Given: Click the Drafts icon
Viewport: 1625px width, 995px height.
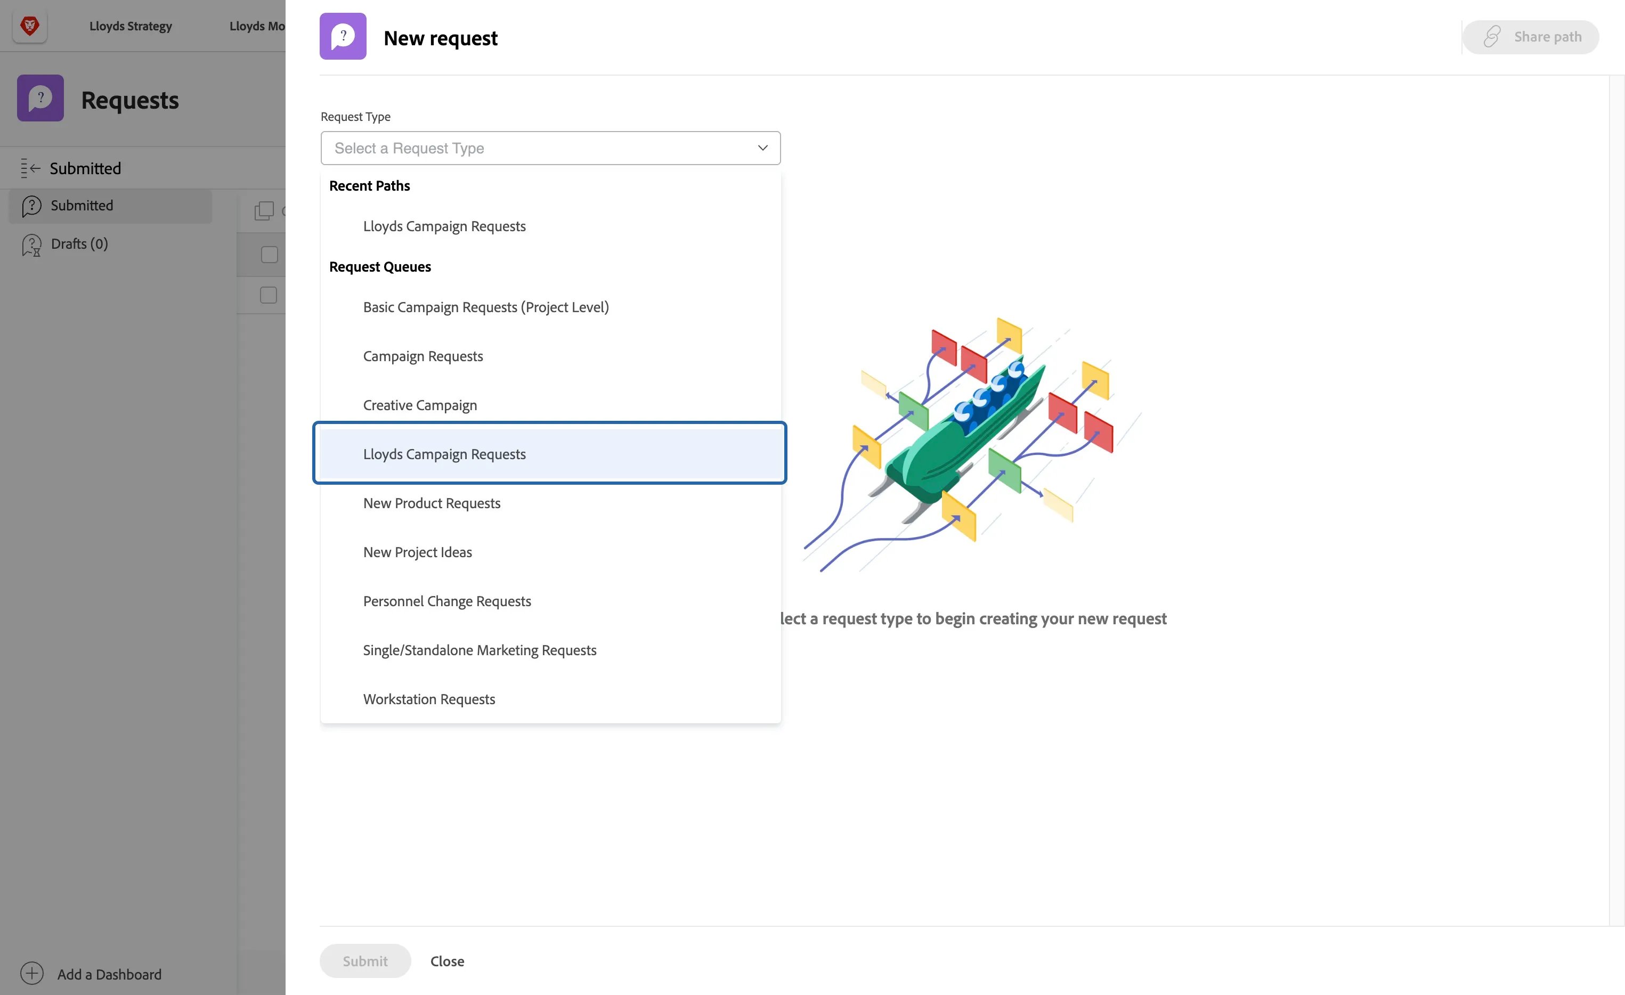Looking at the screenshot, I should point(31,244).
